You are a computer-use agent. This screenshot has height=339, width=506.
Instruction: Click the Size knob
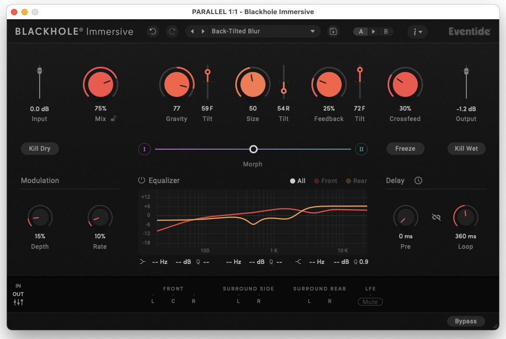(252, 84)
